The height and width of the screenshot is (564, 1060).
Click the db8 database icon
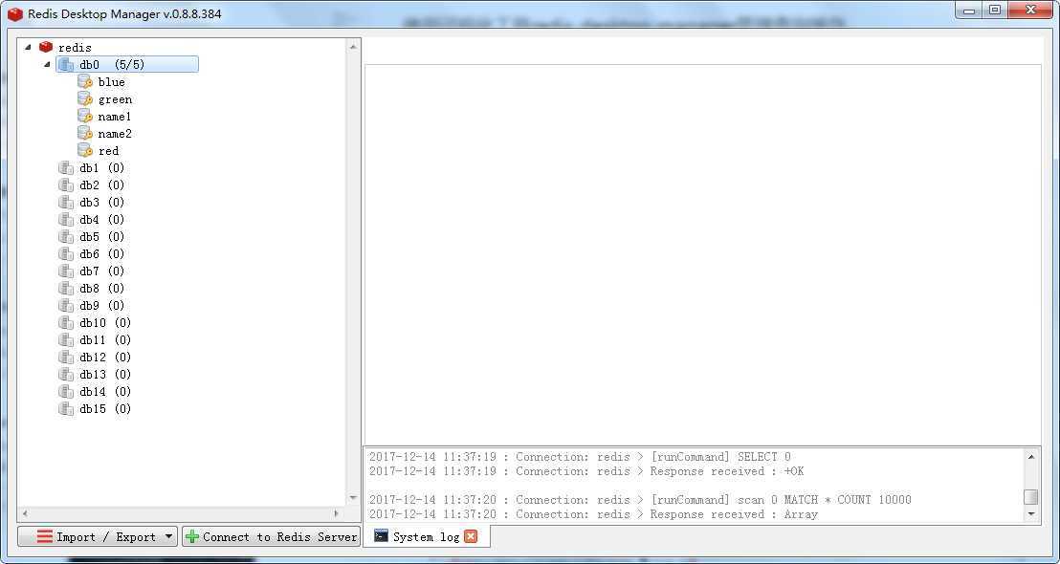66,289
